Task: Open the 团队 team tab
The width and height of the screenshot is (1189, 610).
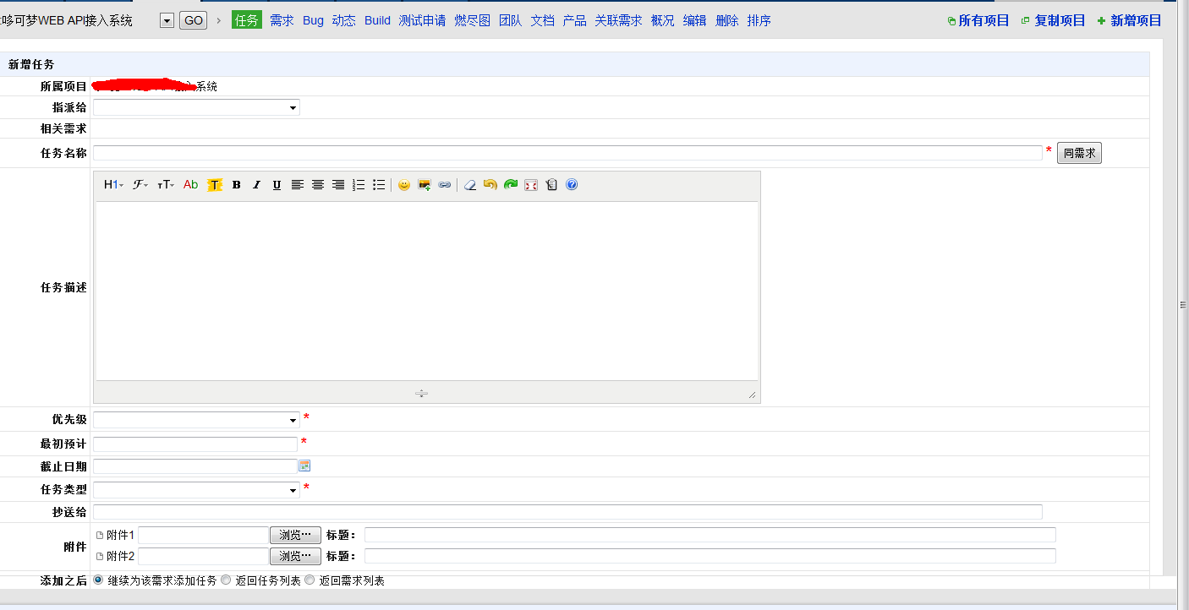Action: click(510, 20)
